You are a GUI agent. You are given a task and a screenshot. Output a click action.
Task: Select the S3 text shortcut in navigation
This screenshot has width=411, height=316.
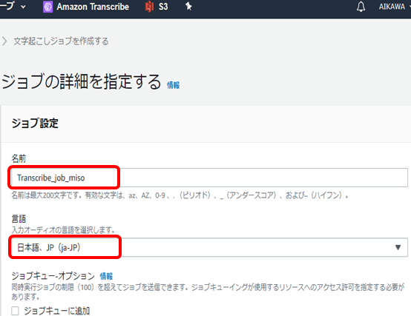[x=163, y=7]
